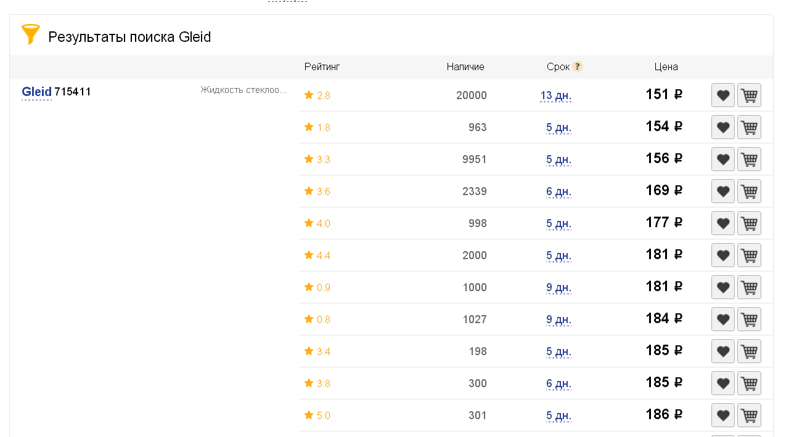
Task: Click the 4.0 star rating
Action: point(317,223)
